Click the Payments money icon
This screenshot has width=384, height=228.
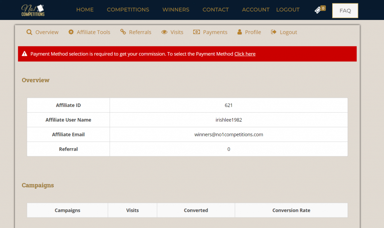click(x=196, y=32)
